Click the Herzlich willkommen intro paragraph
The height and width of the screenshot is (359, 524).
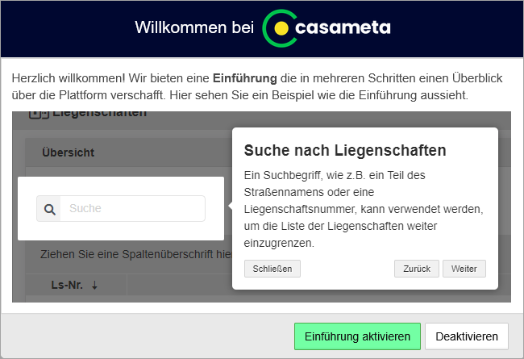242,87
